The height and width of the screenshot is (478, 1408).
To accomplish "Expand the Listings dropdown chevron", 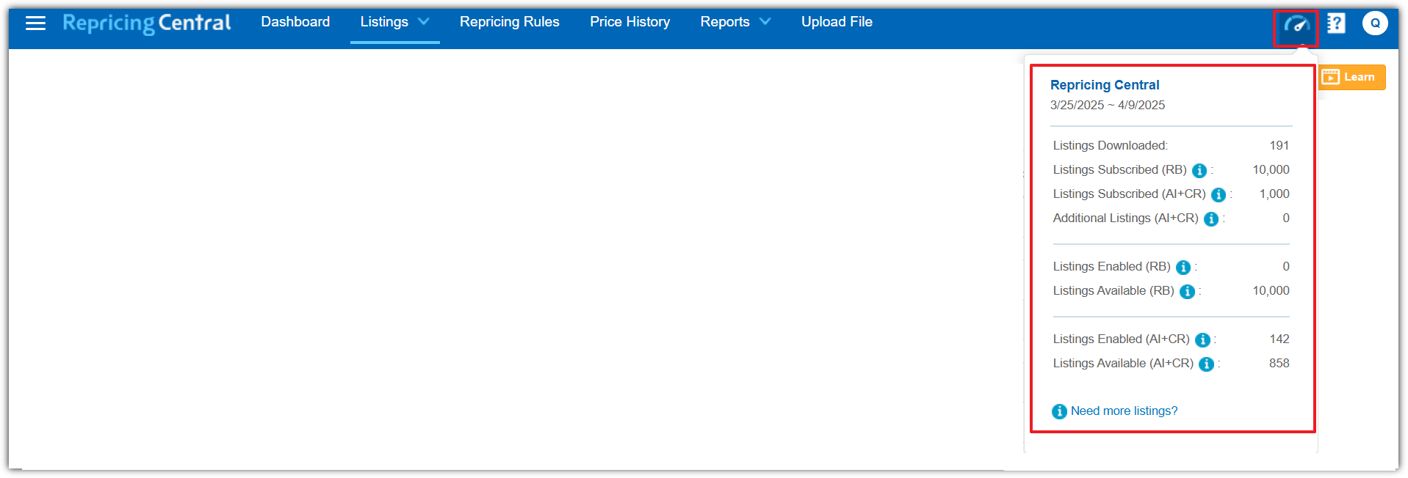I will tap(424, 22).
